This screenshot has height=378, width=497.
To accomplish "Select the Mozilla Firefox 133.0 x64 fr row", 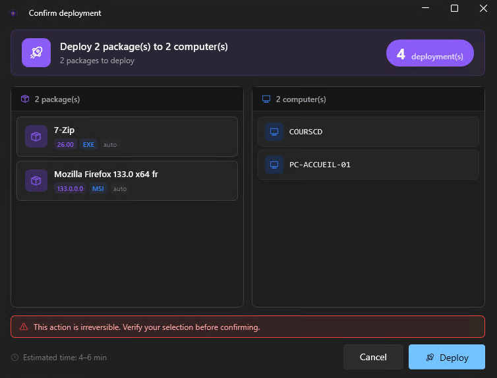I will click(127, 180).
